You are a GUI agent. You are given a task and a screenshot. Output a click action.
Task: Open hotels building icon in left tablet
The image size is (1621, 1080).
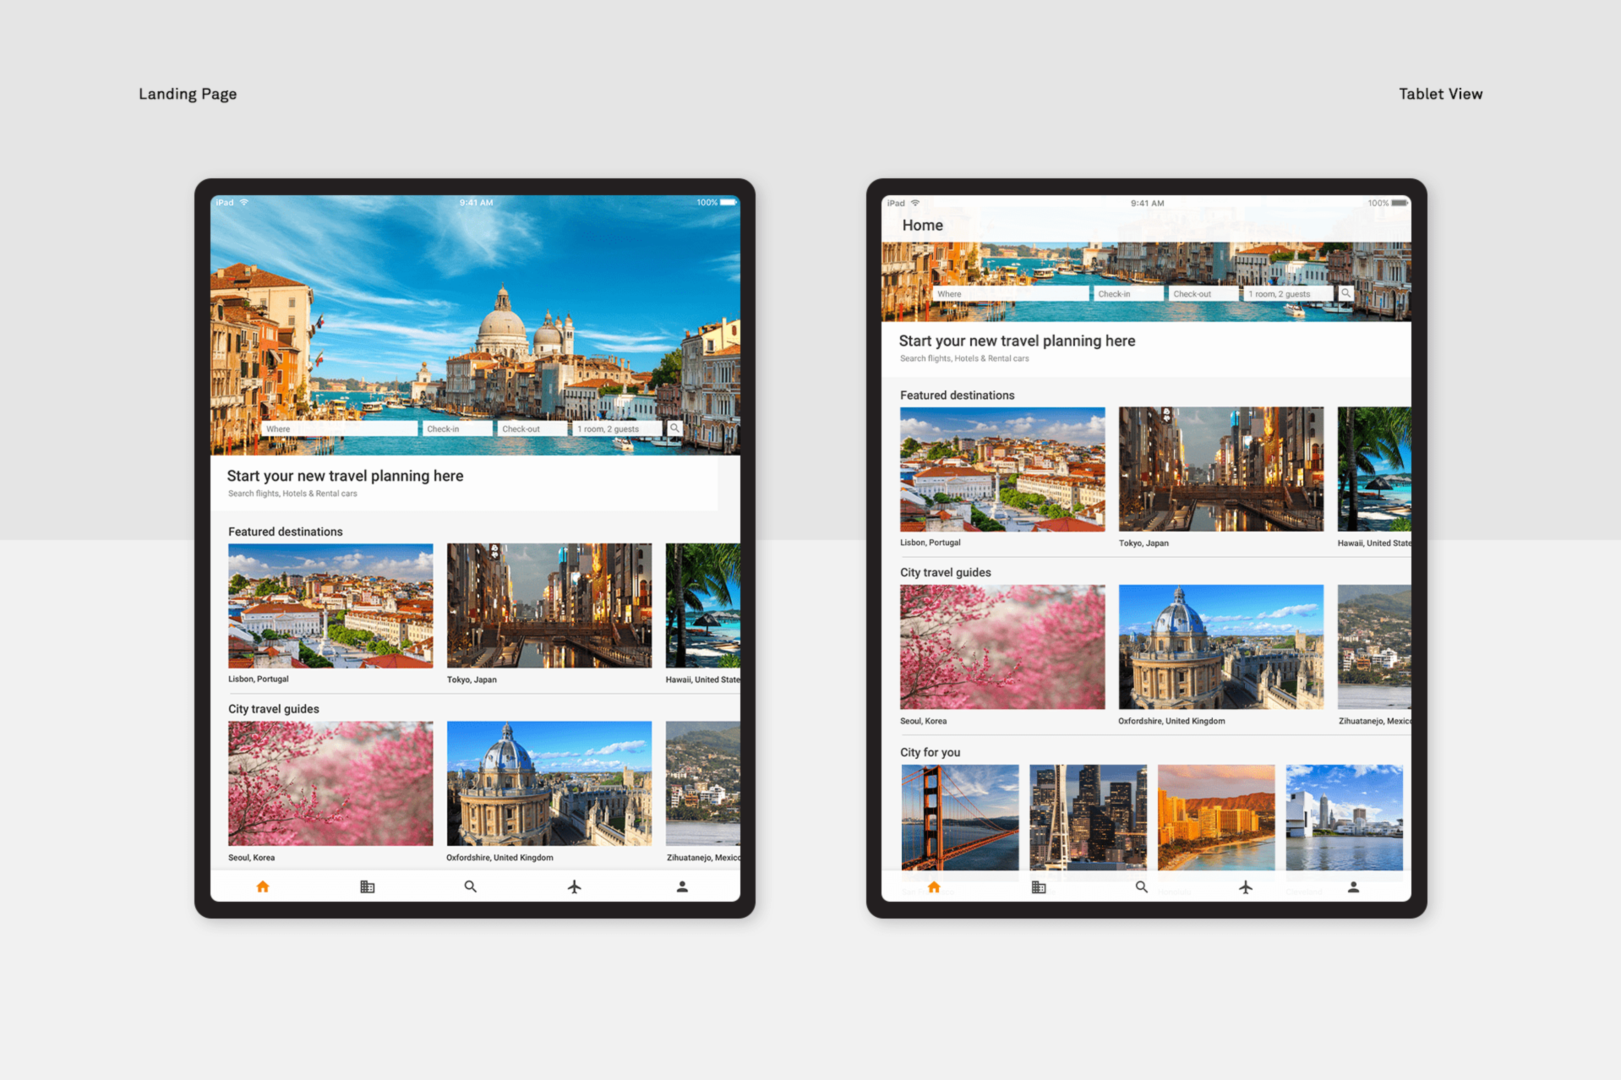pyautogui.click(x=367, y=886)
